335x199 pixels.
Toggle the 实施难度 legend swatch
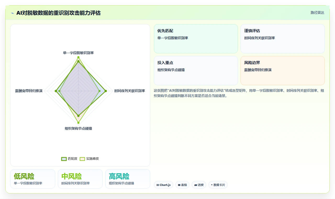click(x=82, y=159)
